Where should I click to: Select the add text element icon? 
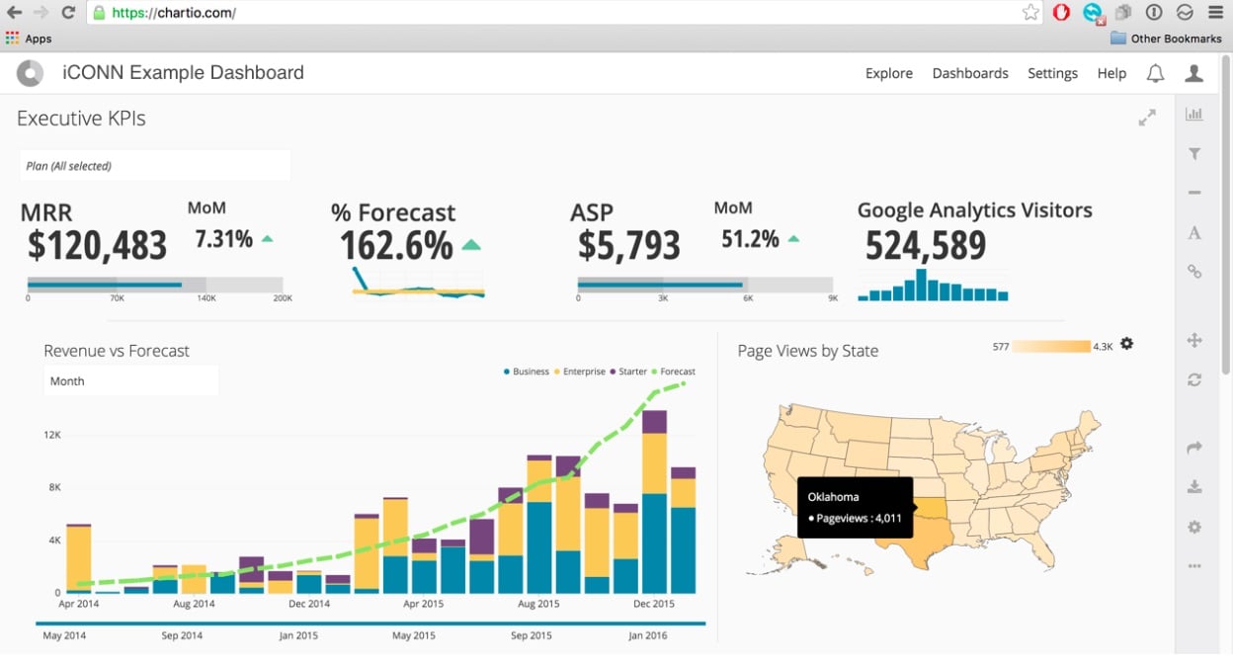tap(1194, 232)
